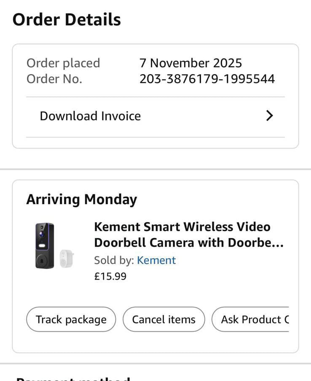Tap the Cancel items button
Screen dimensions: 311x381
164,320
